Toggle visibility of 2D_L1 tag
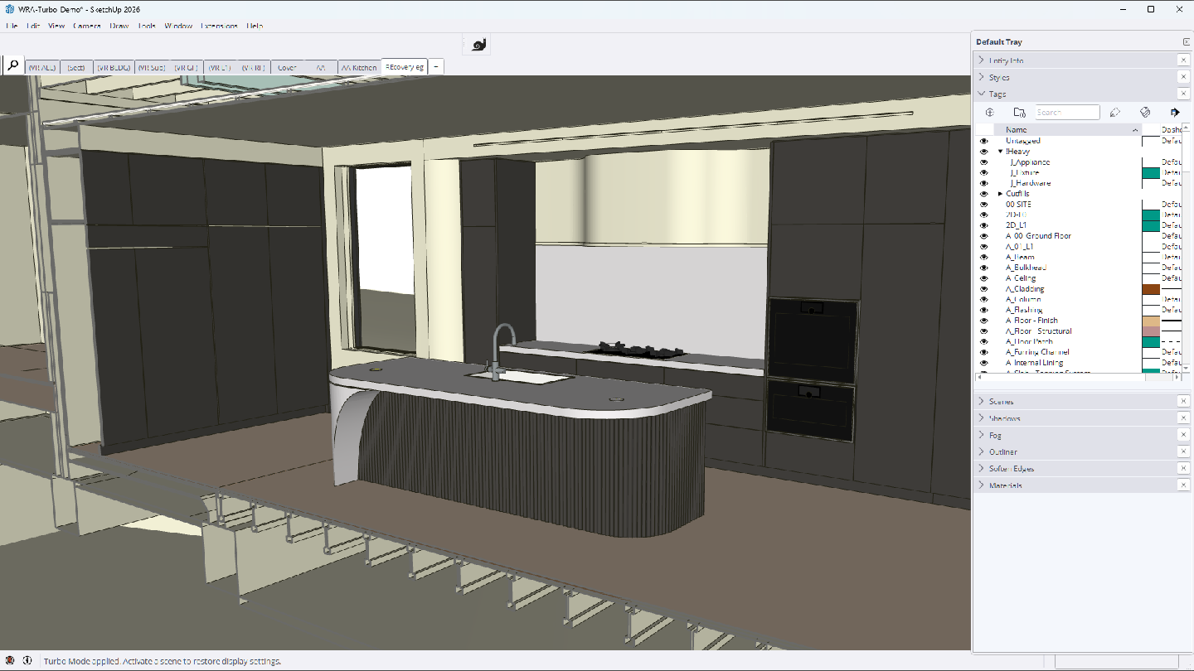The height and width of the screenshot is (671, 1194). [984, 225]
